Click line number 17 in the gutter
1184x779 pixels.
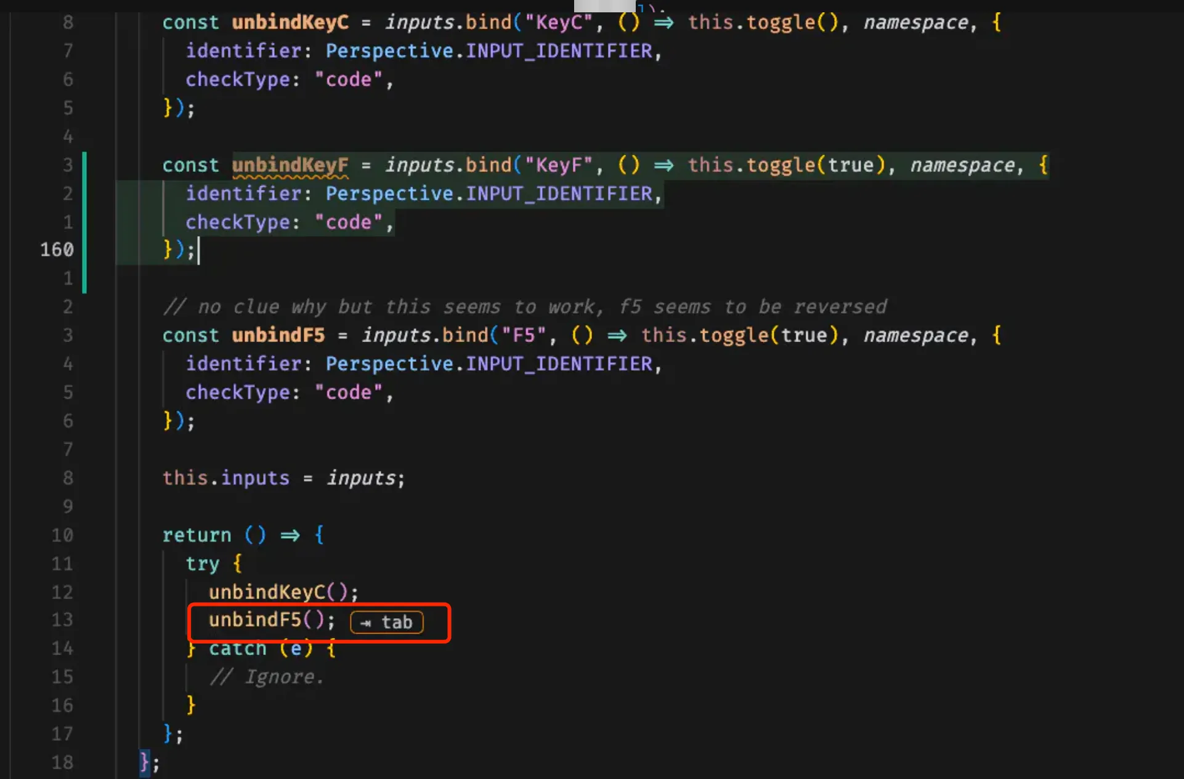tap(62, 734)
